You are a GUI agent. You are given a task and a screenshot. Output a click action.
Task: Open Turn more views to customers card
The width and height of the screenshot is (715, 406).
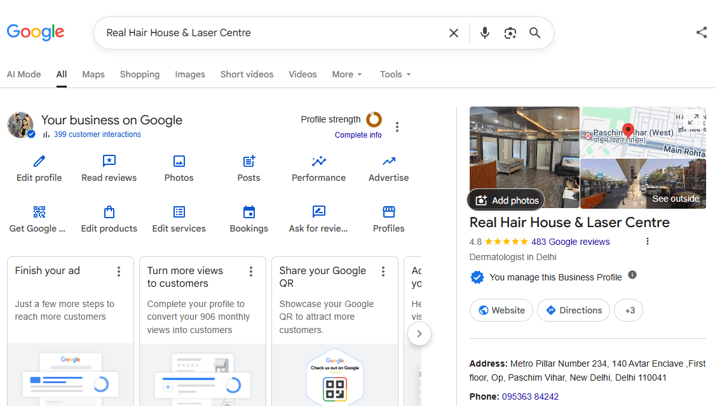pos(203,331)
